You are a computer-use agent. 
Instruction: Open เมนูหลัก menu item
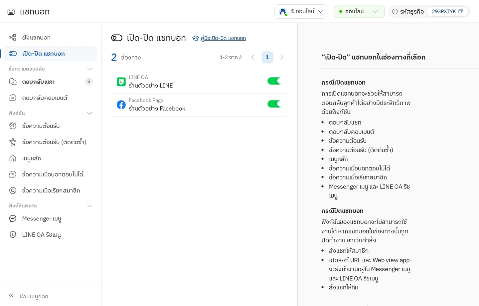51,158
